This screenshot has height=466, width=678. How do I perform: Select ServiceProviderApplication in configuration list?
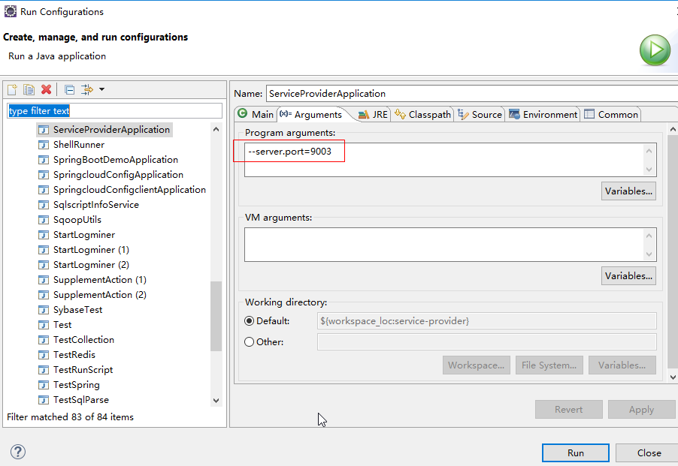104,130
